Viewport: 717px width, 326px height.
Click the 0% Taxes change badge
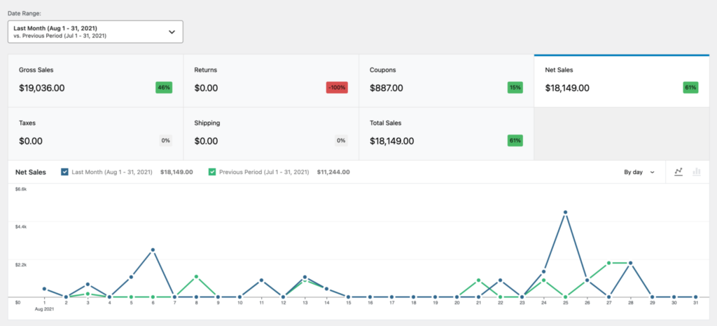point(165,140)
